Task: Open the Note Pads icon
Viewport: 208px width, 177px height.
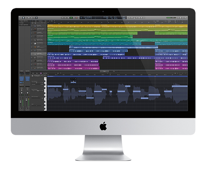Action: point(181,18)
